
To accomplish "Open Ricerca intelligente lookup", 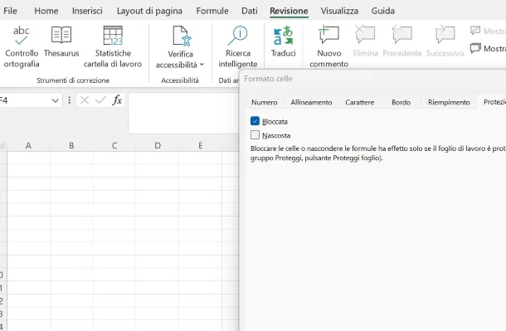I will point(238,47).
